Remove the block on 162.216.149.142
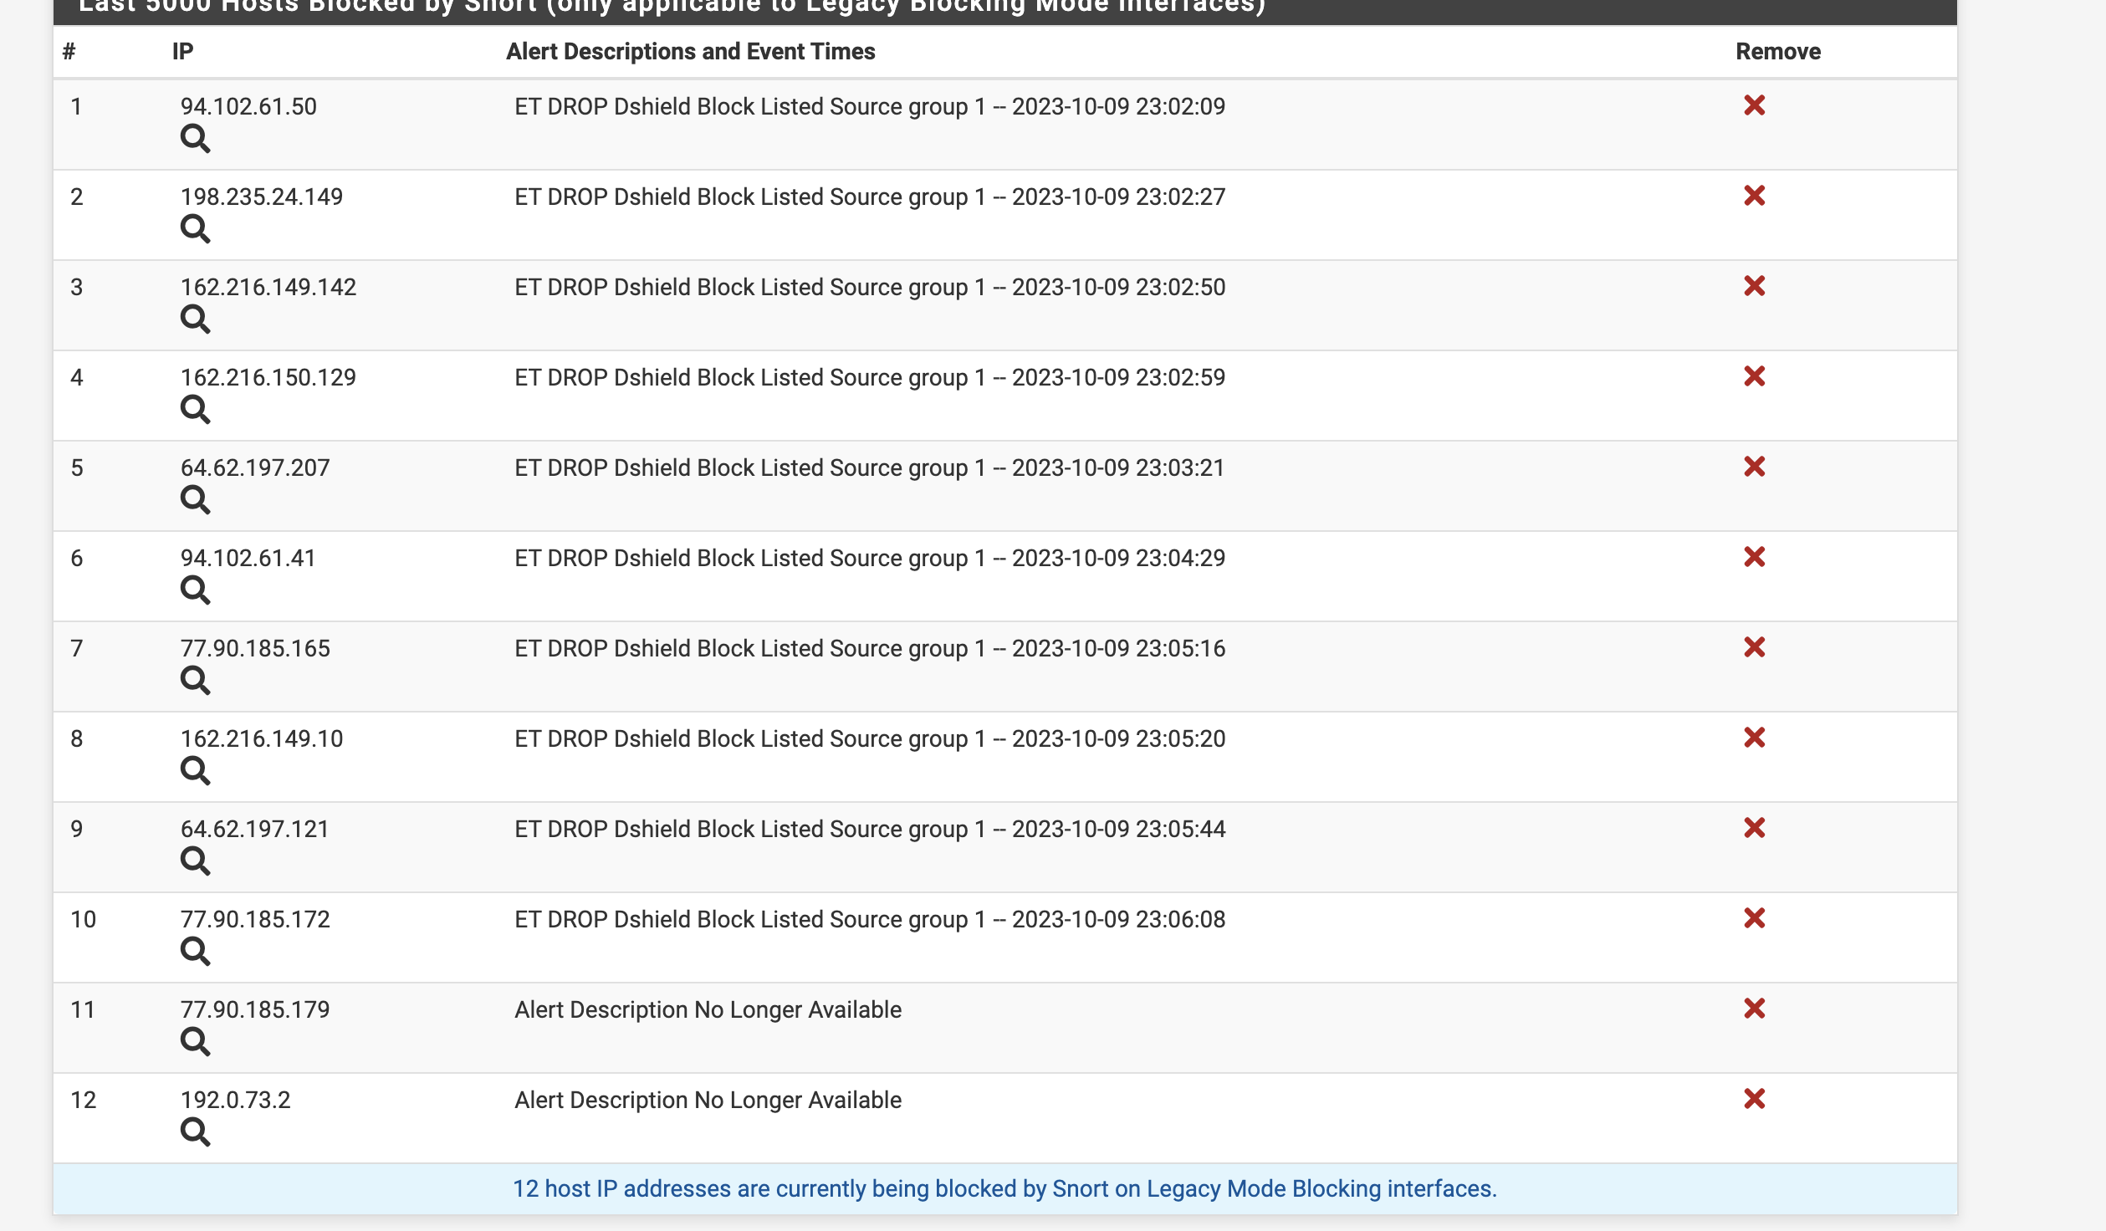Image resolution: width=2106 pixels, height=1231 pixels. 1754,286
